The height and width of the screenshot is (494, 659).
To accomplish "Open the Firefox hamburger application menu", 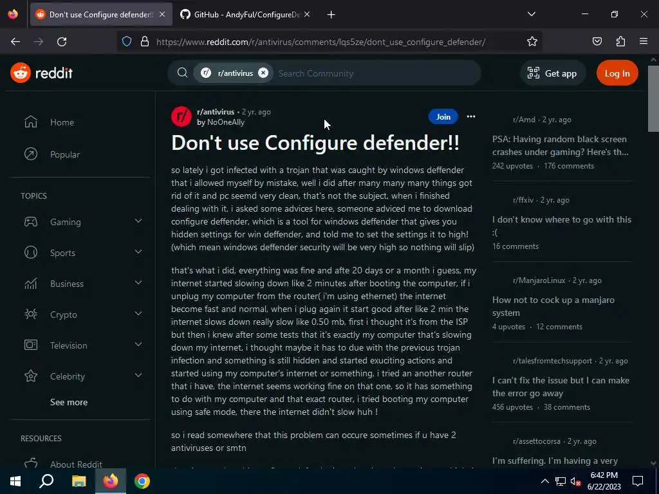I will click(644, 41).
